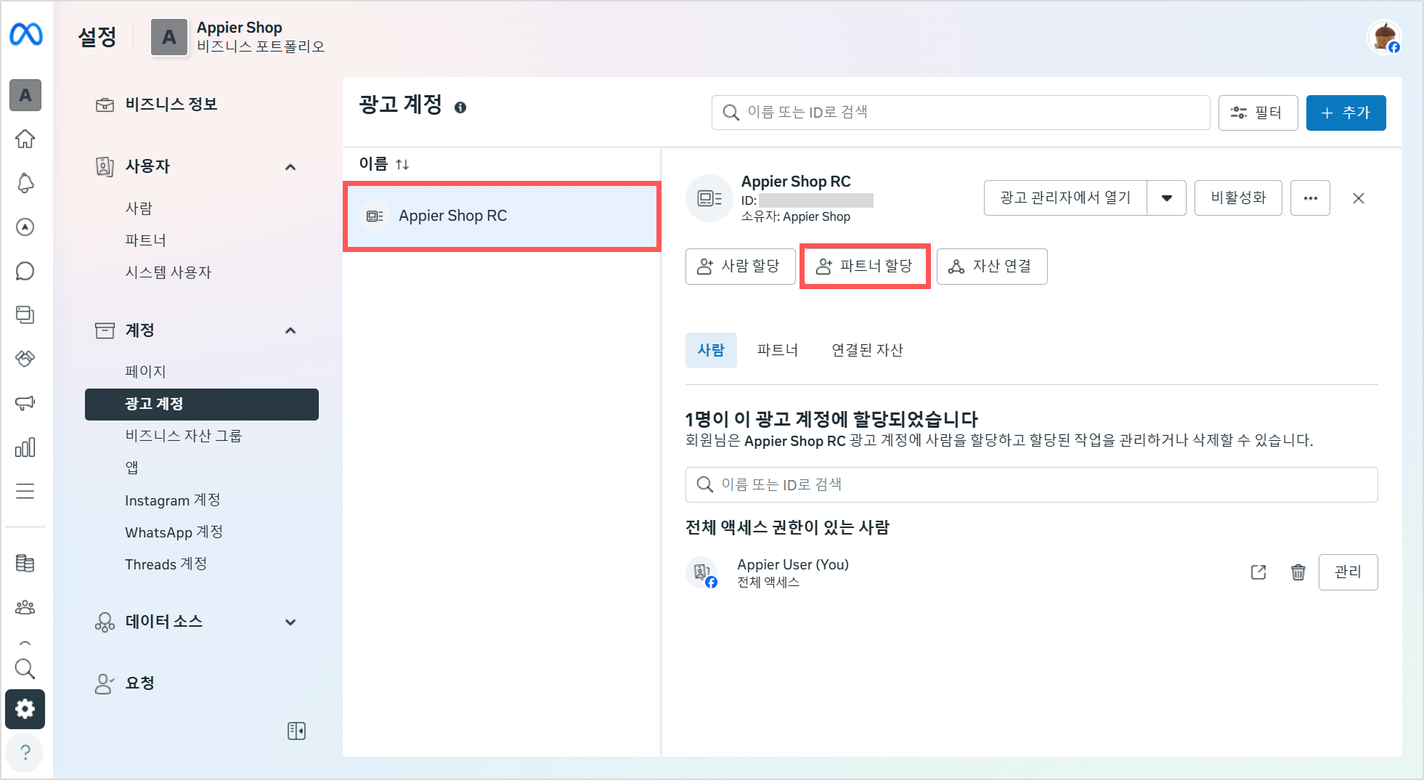Switch to the 사람 tab
Viewport: 1424px width, 780px height.
[711, 350]
